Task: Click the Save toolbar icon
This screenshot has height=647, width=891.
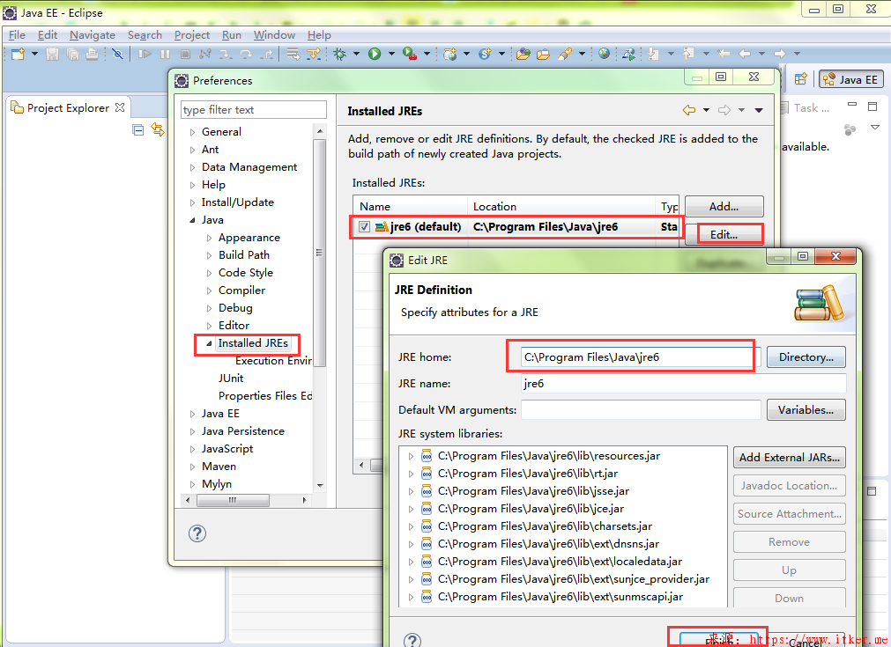Action: tap(52, 54)
